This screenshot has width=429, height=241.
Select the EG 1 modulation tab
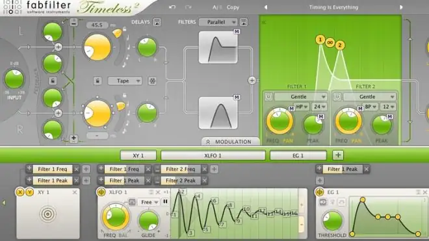(298, 155)
